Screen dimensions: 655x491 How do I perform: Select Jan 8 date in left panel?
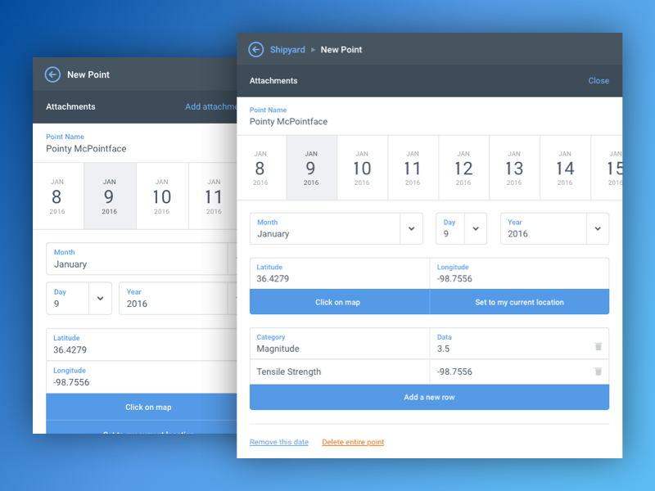(57, 196)
